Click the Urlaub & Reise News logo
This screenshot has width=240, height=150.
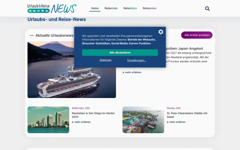[52, 8]
